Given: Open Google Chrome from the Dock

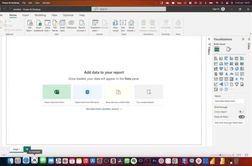Looking at the screenshot, I should click(175, 161).
